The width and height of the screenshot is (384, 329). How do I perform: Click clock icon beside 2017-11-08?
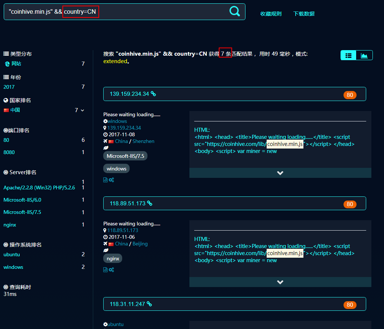(105, 134)
